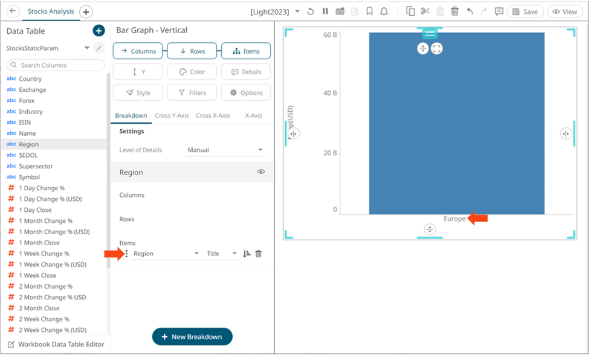
Task: Open the Level of Details Manual dropdown
Action: point(224,150)
